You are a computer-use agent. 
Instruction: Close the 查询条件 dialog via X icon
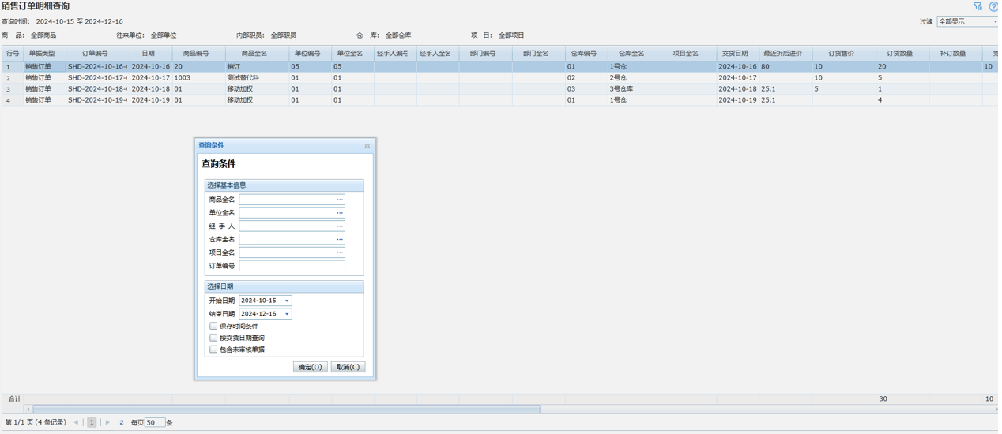click(367, 146)
